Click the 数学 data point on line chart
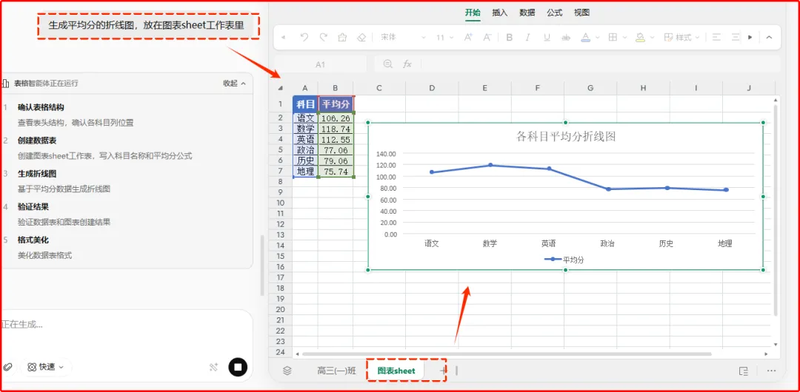Image resolution: width=800 pixels, height=392 pixels. tap(490, 165)
